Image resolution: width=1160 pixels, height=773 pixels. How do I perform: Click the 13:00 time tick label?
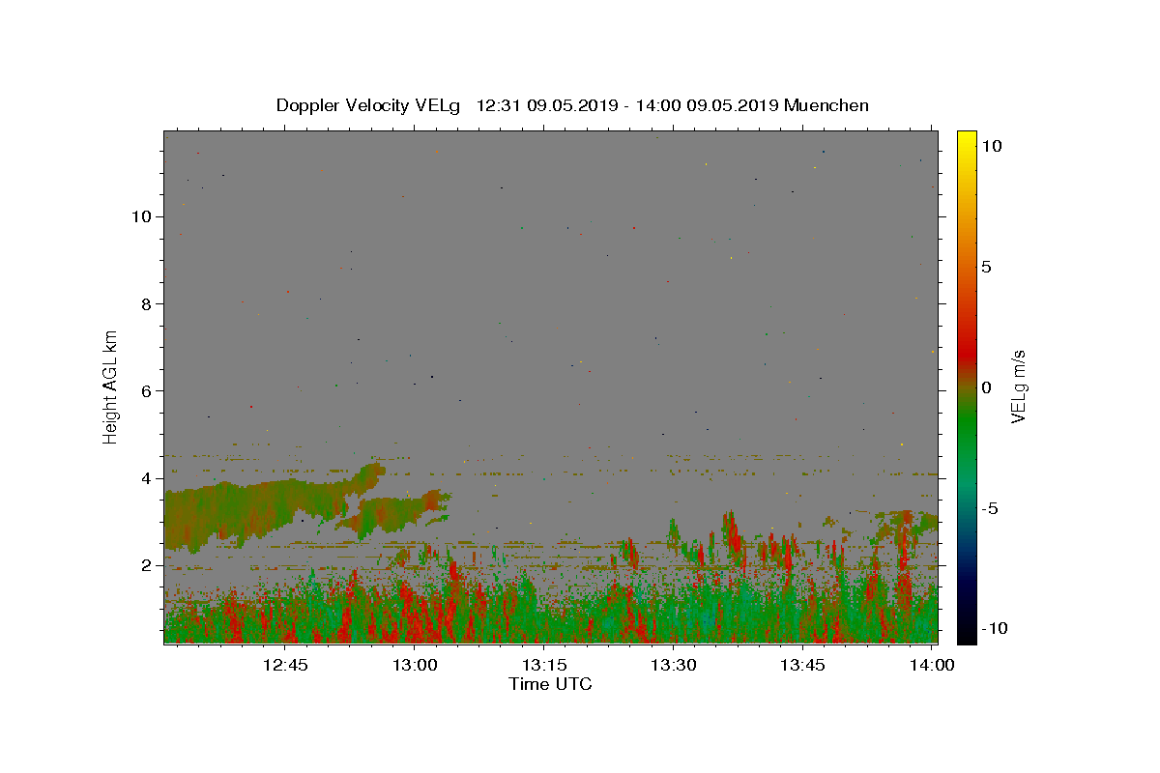pyautogui.click(x=416, y=665)
